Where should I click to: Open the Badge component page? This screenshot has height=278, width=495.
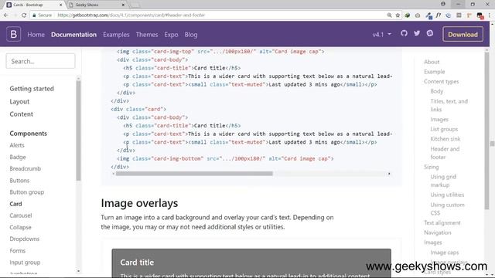click(x=18, y=157)
